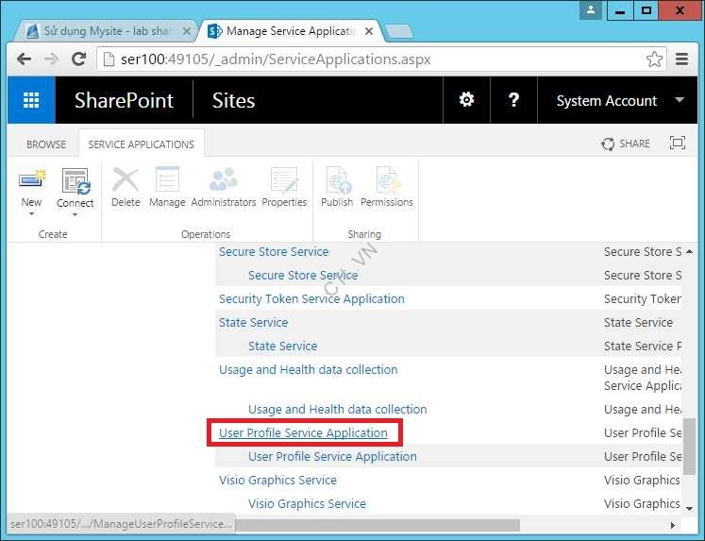The image size is (705, 541).
Task: Select the SERVICE APPLICATIONS ribbon tab
Action: (142, 144)
